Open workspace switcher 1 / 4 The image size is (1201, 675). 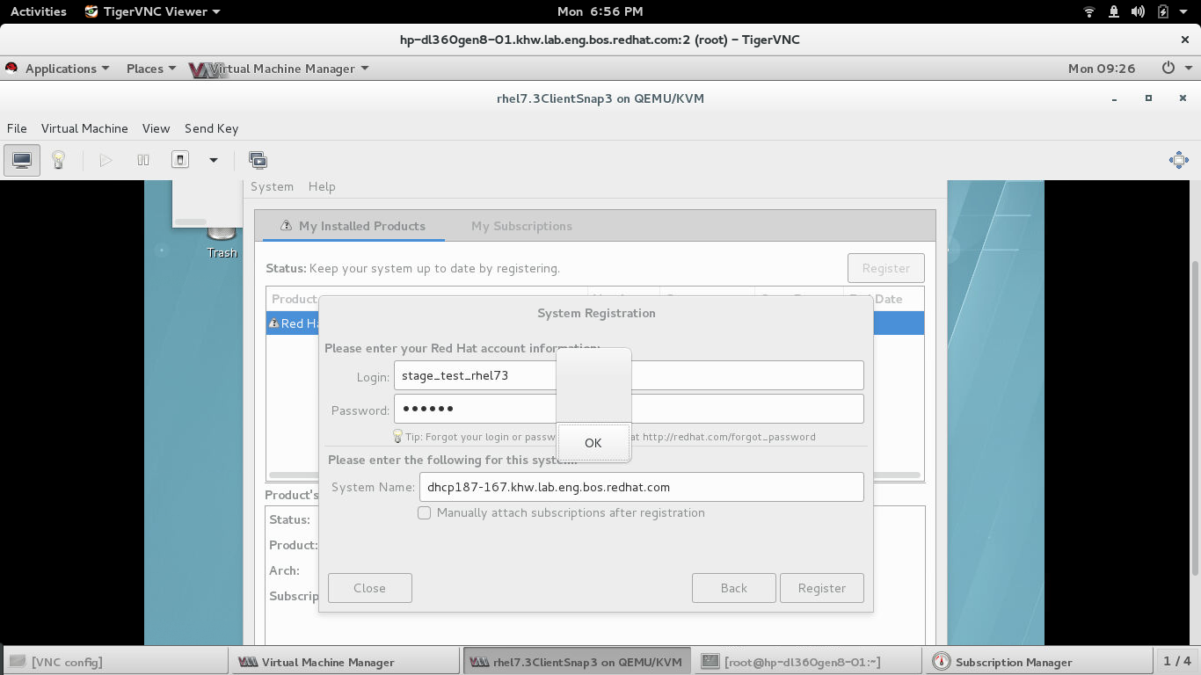pyautogui.click(x=1177, y=661)
